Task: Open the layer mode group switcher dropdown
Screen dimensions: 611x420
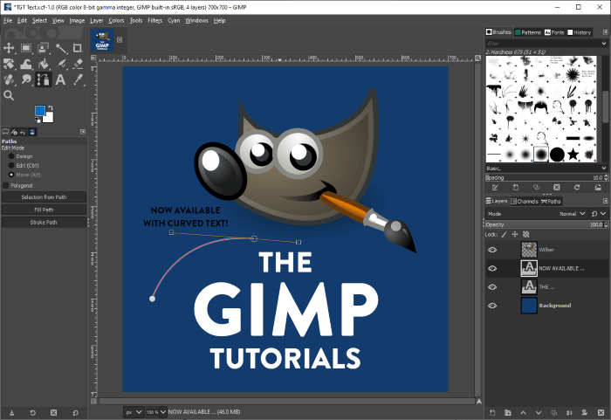Action: [599, 214]
